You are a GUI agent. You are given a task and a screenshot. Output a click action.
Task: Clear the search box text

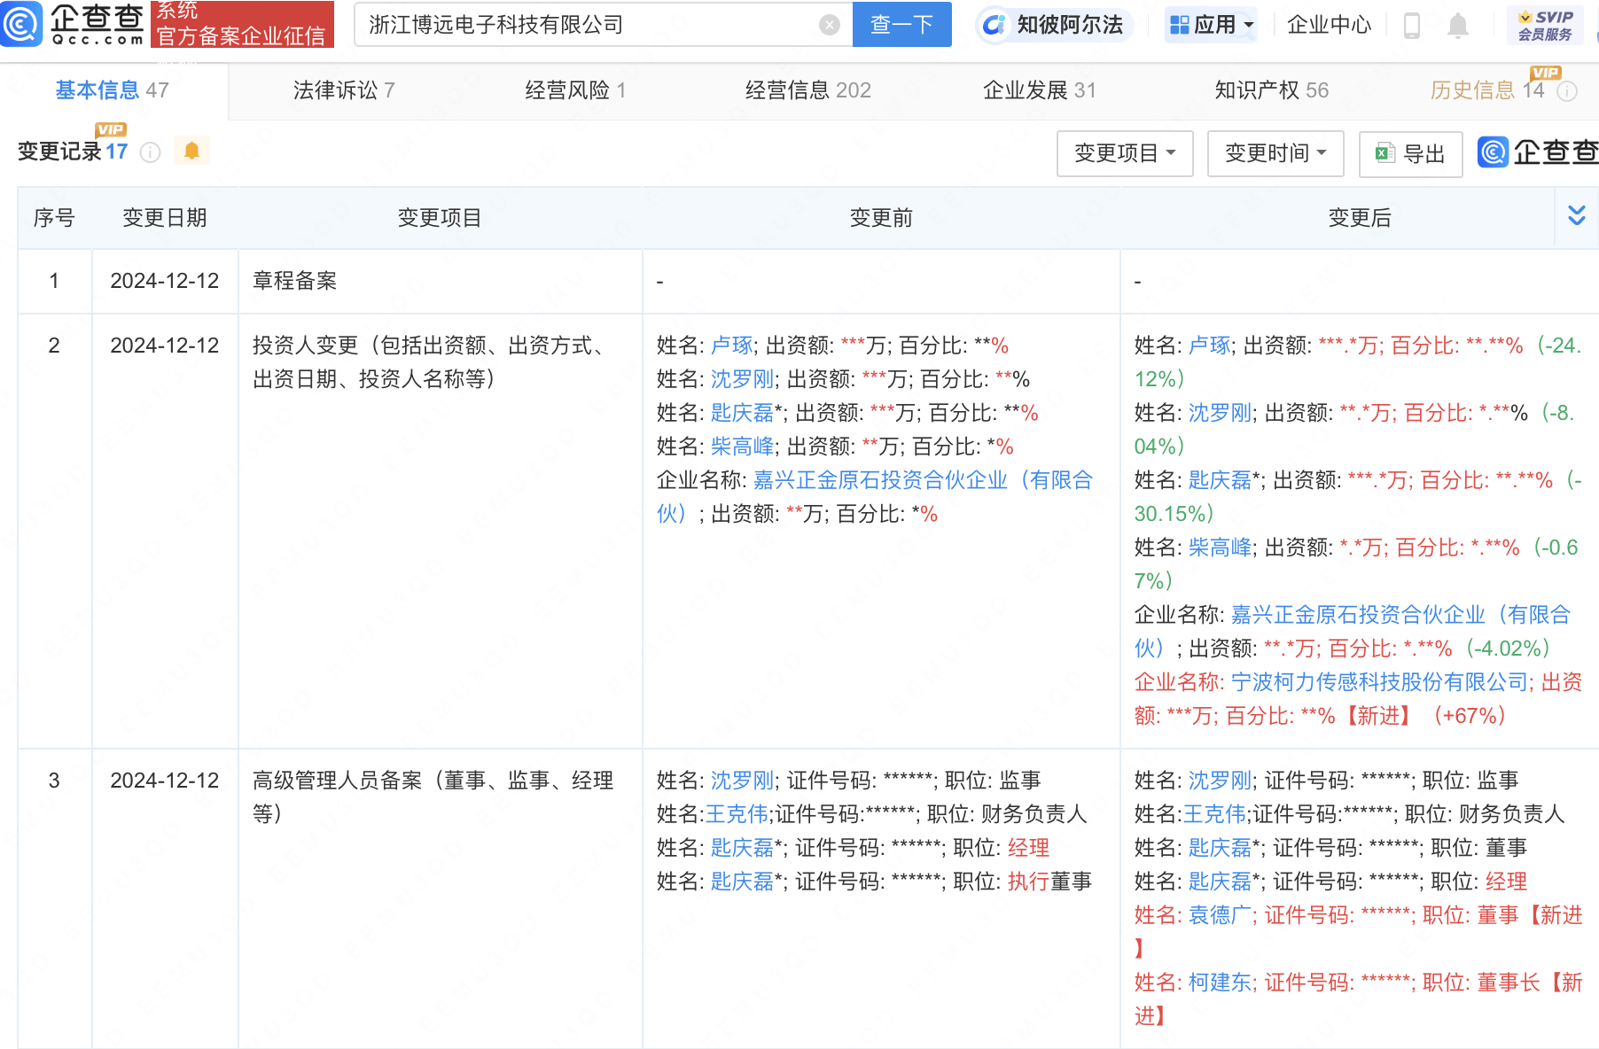point(829,25)
